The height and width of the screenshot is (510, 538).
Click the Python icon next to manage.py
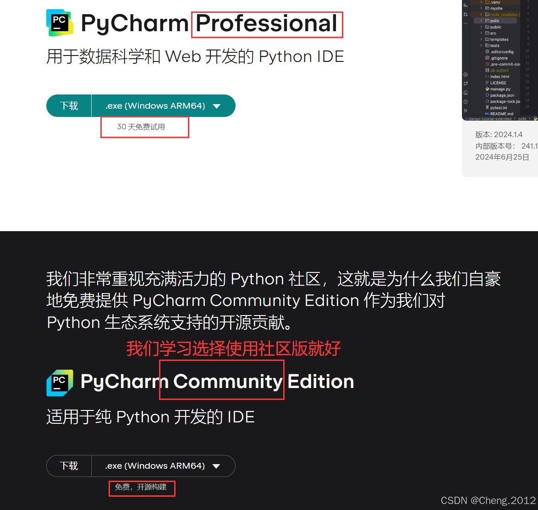(x=487, y=89)
